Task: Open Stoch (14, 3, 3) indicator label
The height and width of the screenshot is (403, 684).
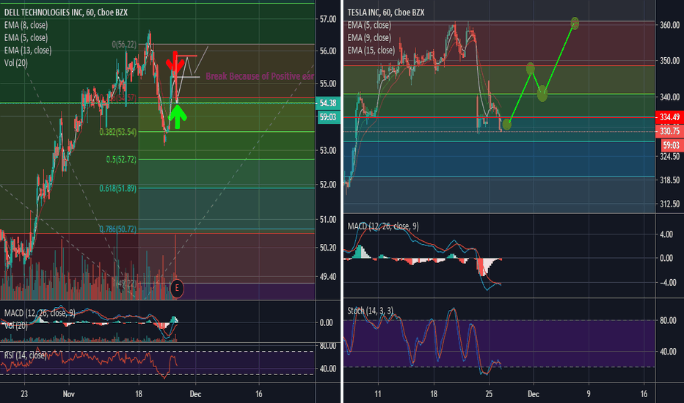Action: click(x=371, y=311)
